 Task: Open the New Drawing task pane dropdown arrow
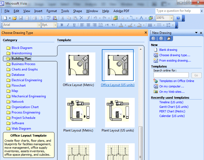point(196,33)
